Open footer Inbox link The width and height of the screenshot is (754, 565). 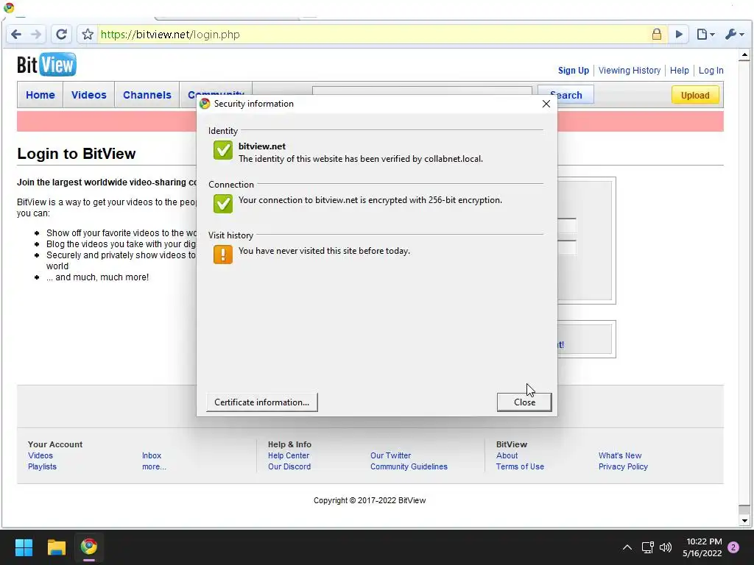[x=152, y=455]
